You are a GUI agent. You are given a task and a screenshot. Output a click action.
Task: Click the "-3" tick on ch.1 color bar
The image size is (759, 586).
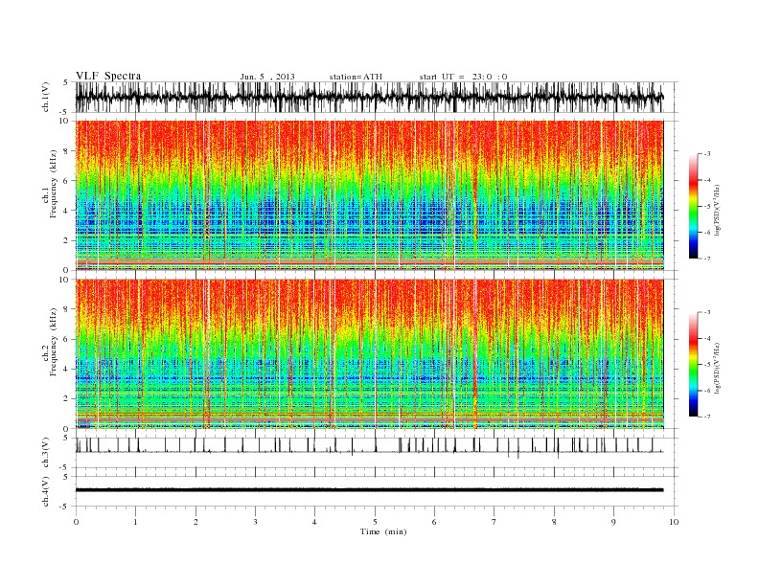(x=707, y=154)
